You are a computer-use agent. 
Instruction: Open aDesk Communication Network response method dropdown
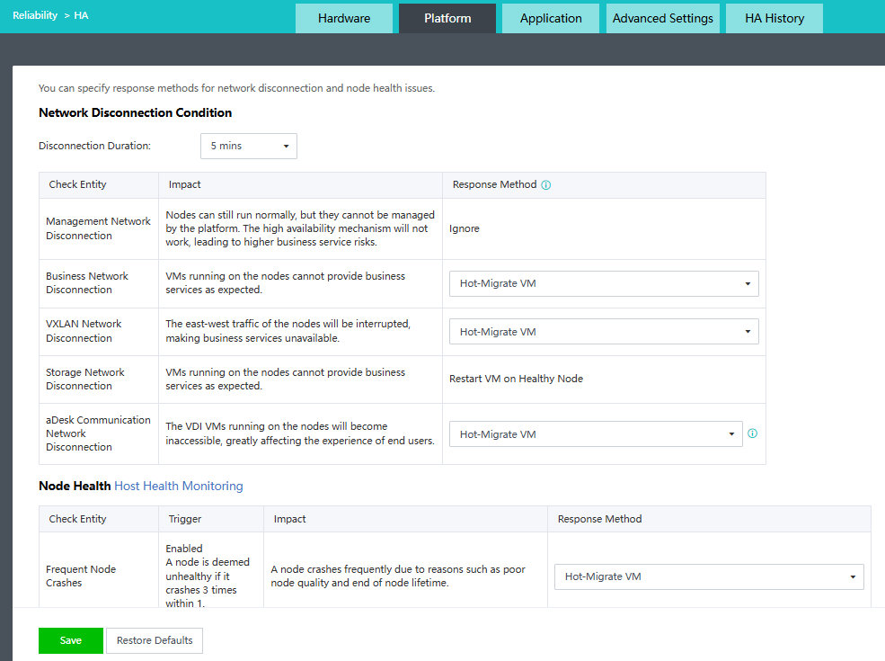(596, 434)
